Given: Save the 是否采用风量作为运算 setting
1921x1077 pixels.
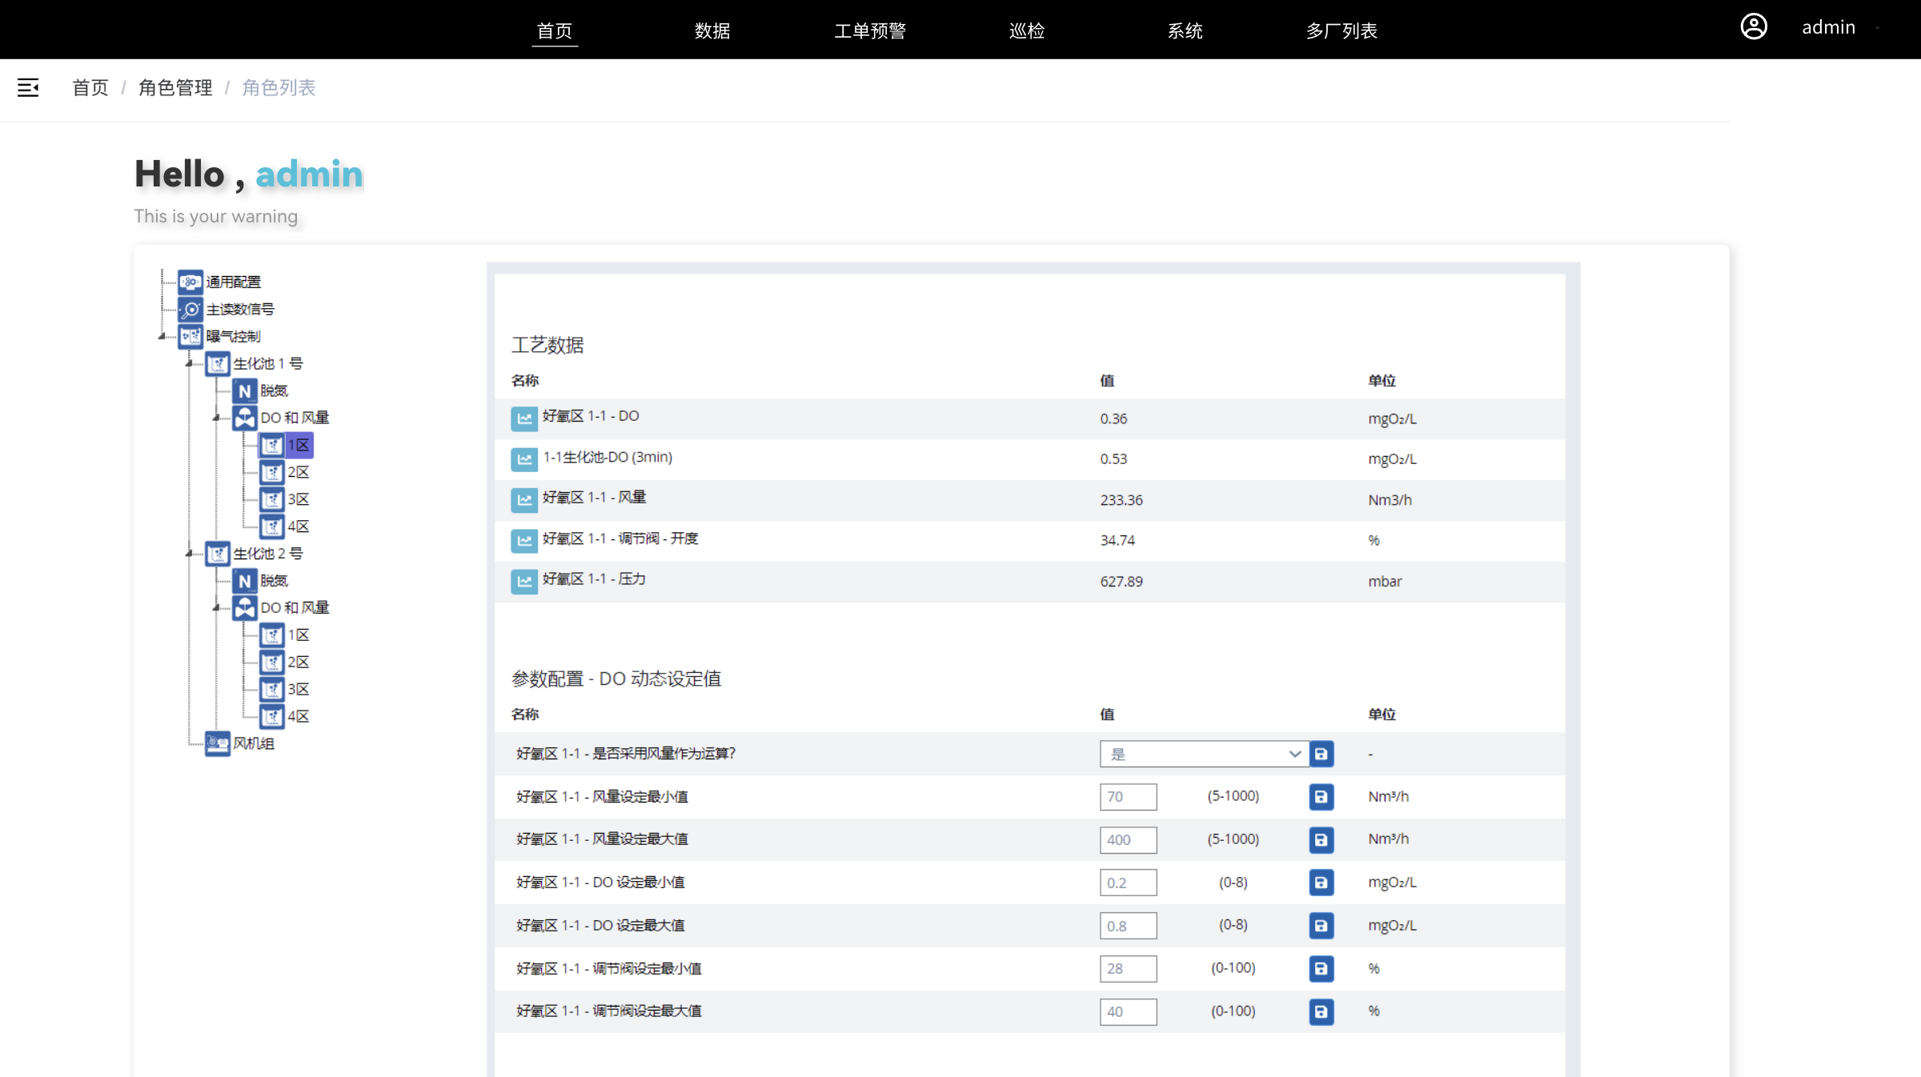Looking at the screenshot, I should 1321,754.
